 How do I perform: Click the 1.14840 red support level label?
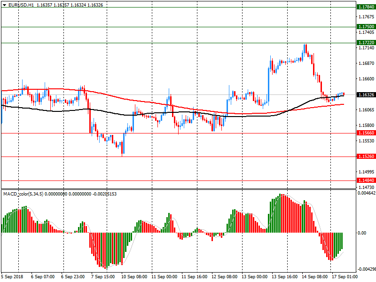366,180
